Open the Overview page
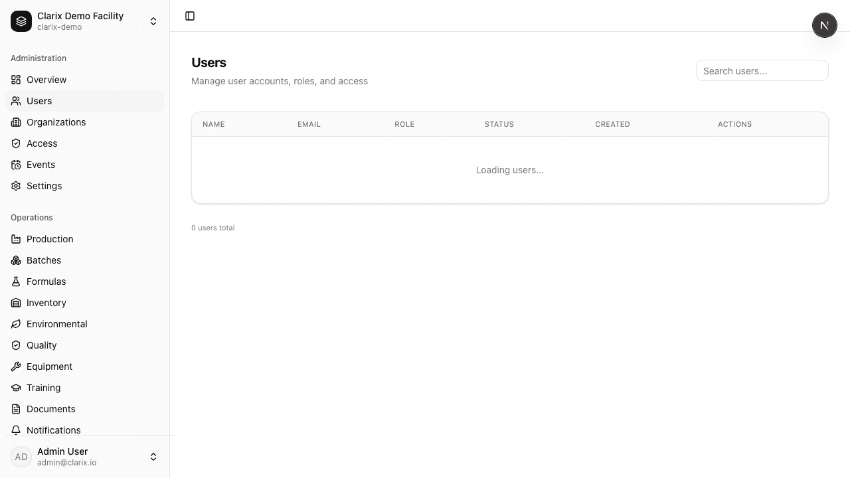The height and width of the screenshot is (478, 850). (x=84, y=80)
